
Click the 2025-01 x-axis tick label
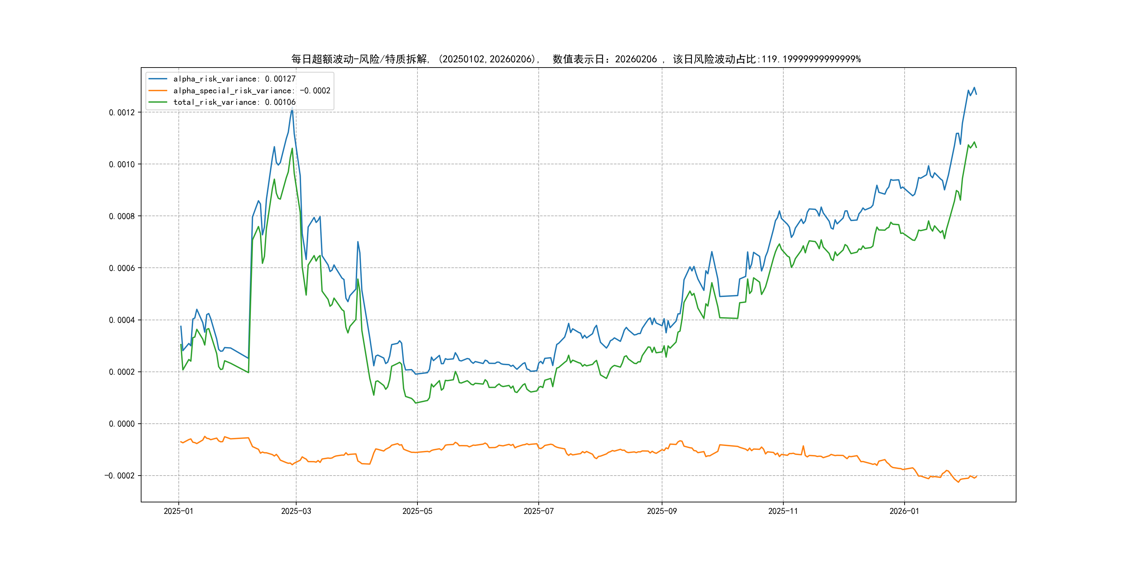point(178,511)
